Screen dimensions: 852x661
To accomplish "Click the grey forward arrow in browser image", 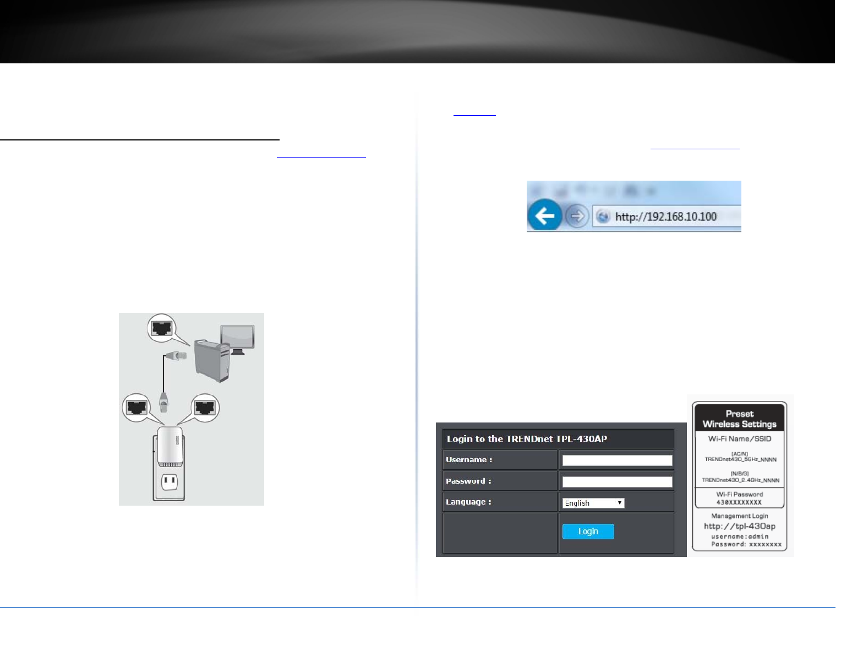I will (577, 216).
